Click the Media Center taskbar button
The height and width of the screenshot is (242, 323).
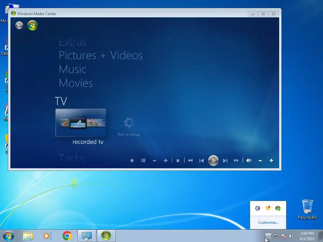click(x=106, y=236)
